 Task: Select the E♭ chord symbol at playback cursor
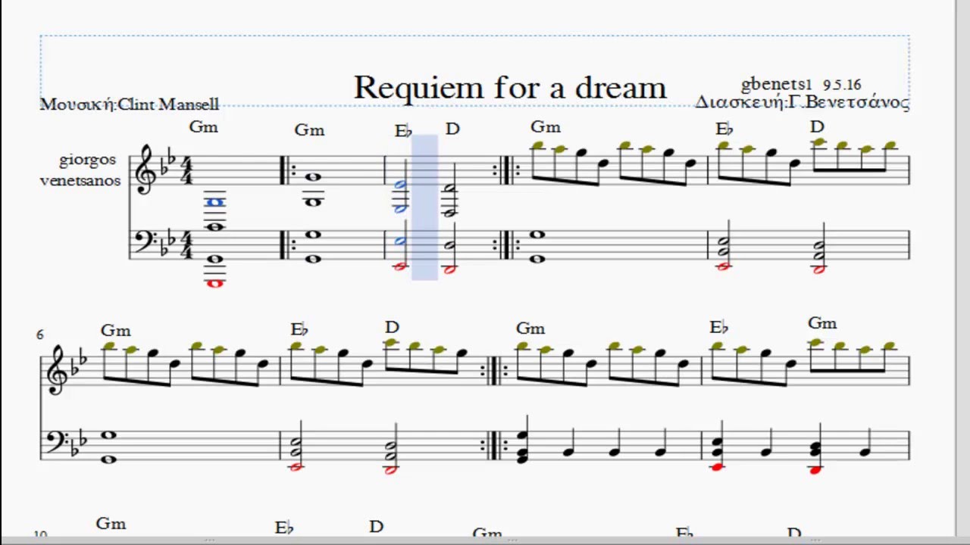click(403, 131)
